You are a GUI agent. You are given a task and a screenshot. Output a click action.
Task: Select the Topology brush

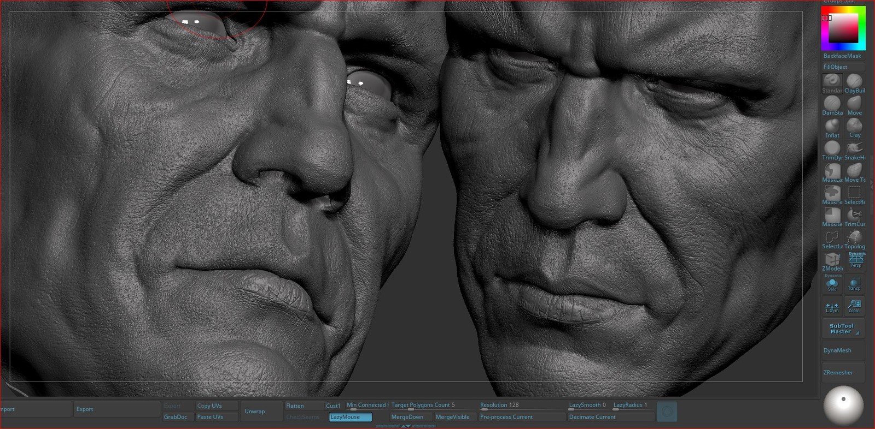[x=855, y=240]
